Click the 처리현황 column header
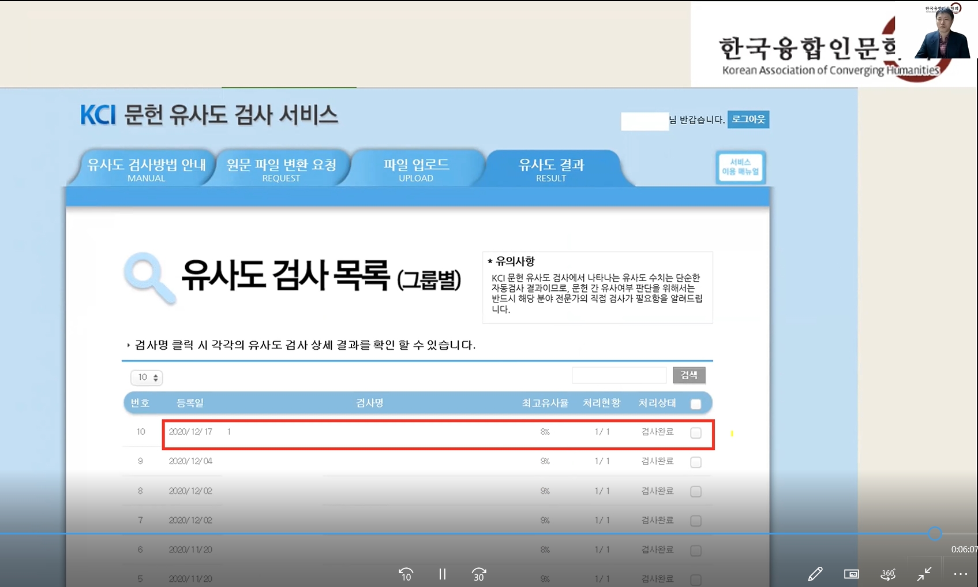The height and width of the screenshot is (587, 978). point(601,403)
